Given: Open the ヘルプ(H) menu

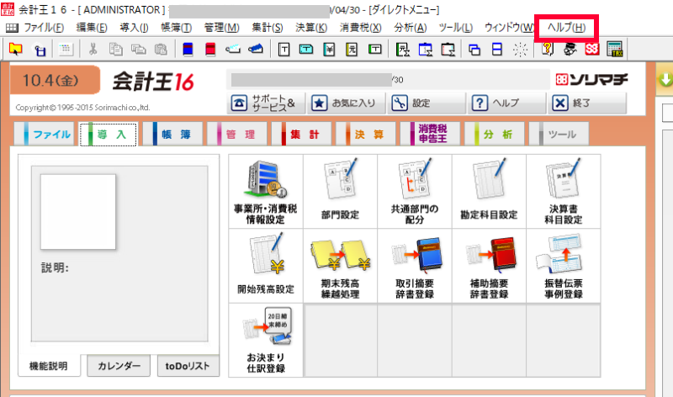Looking at the screenshot, I should 565,28.
